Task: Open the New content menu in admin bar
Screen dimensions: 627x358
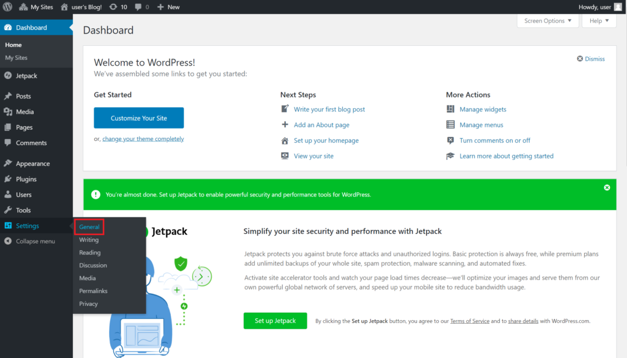Action: coord(168,7)
